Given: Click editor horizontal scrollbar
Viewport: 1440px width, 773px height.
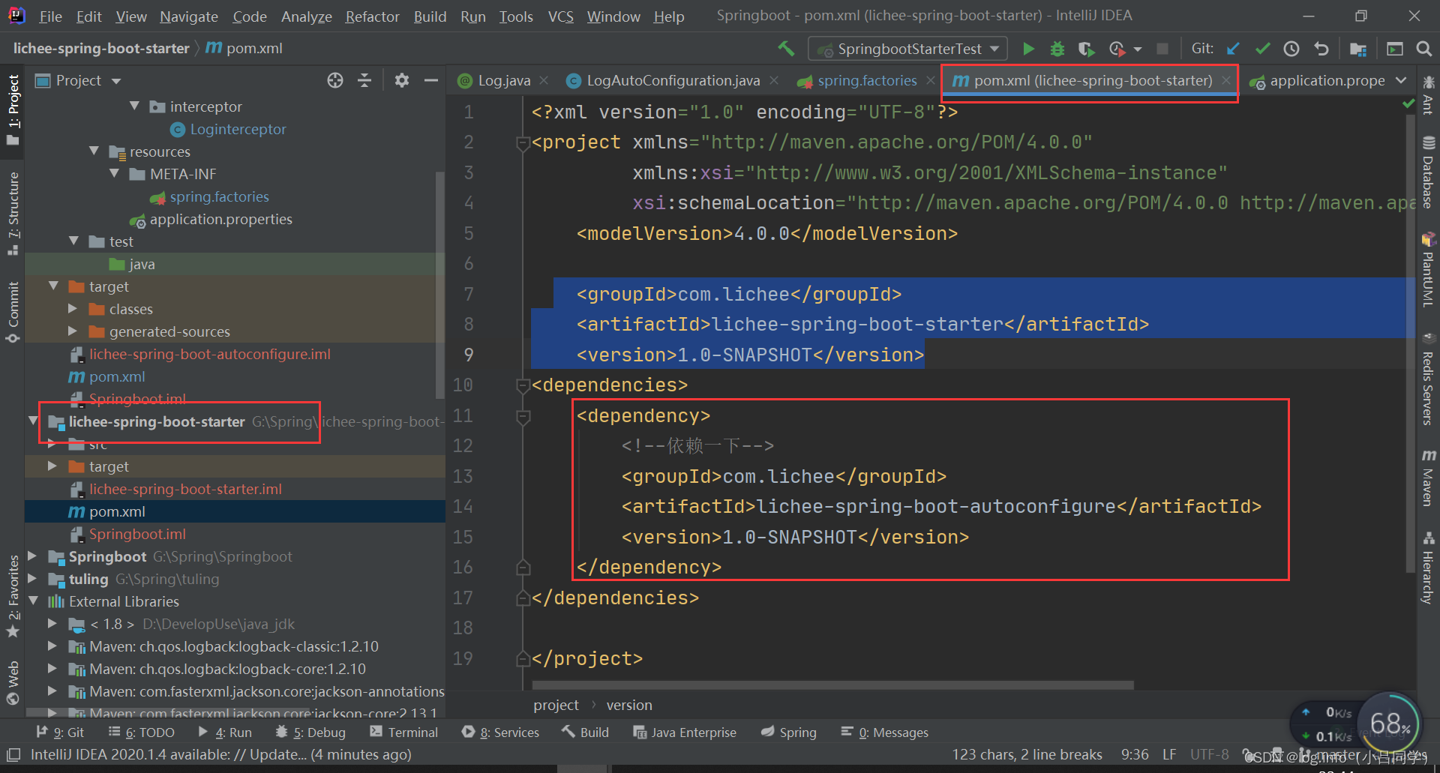Looking at the screenshot, I should coord(832,685).
